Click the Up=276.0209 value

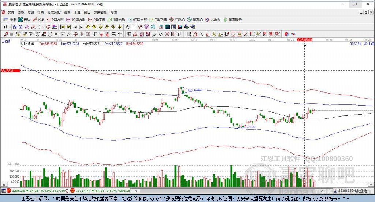point(70,43)
